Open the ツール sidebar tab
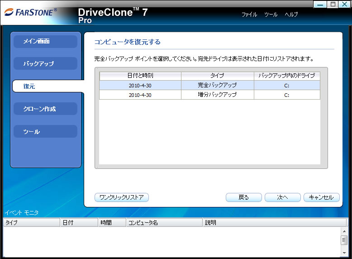The image size is (352, 259). [x=46, y=132]
